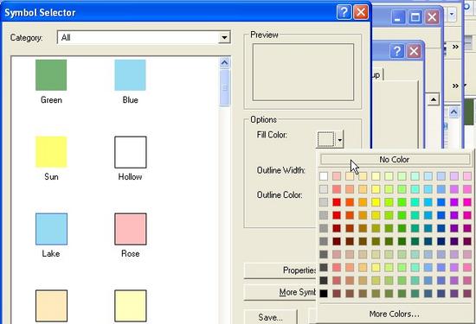Click the Properties button
Viewport: 476px width, 324px height.
280,270
